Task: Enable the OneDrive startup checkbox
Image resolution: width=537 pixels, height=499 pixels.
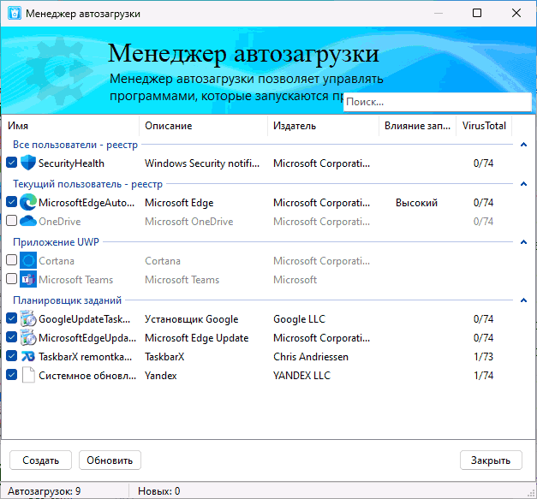Action: pos(12,221)
